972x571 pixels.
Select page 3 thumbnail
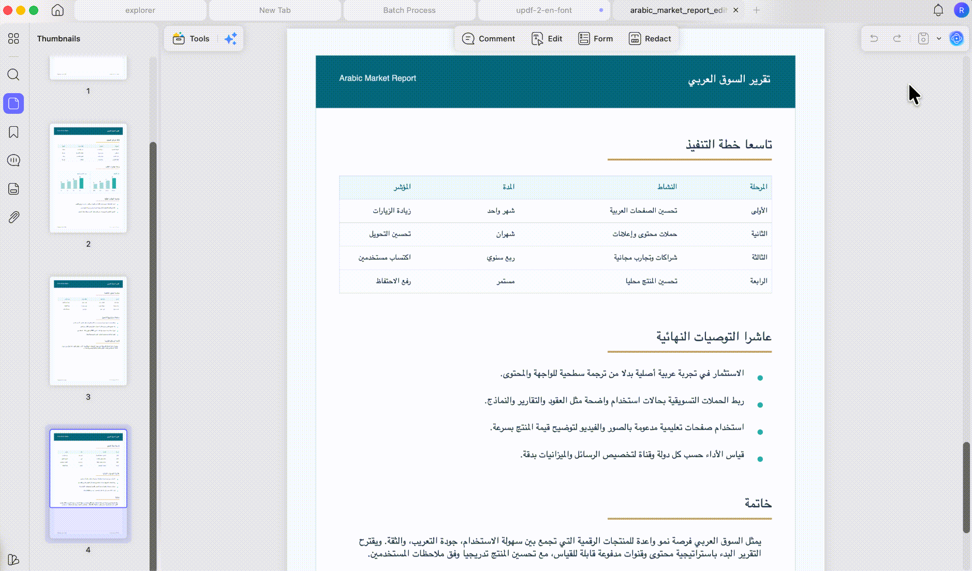[x=88, y=331]
